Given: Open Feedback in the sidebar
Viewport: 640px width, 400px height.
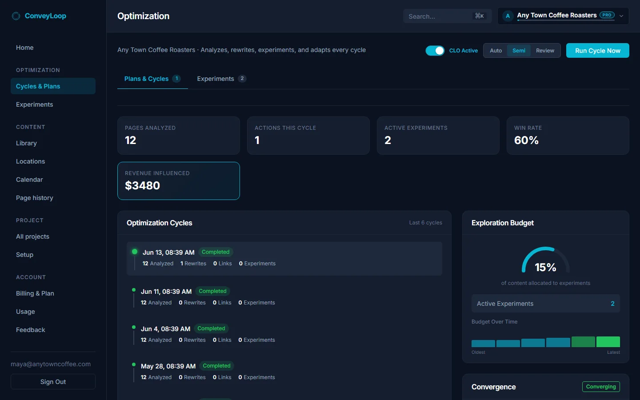Looking at the screenshot, I should (x=53, y=330).
